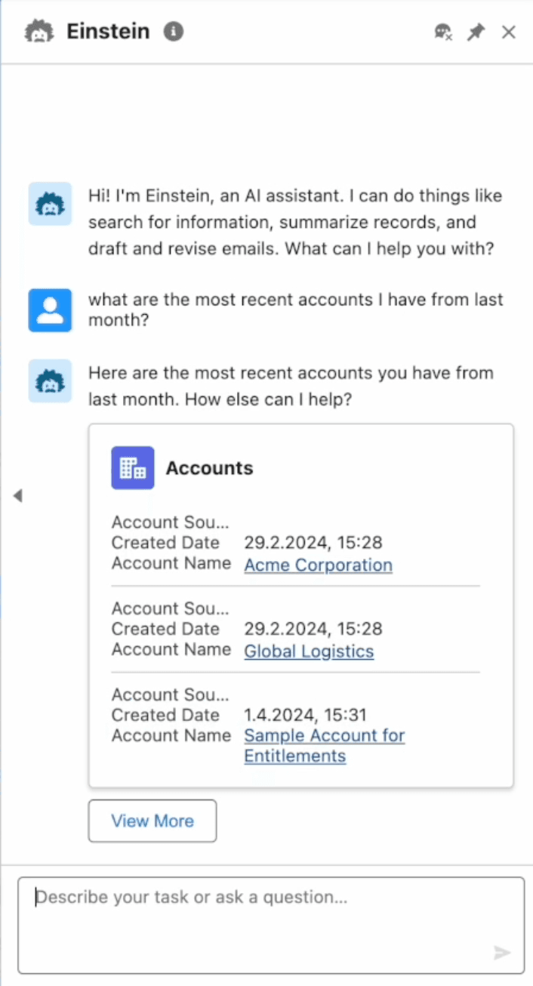533x986 pixels.
Task: Open the Global Logistics account link
Action: coord(309,651)
